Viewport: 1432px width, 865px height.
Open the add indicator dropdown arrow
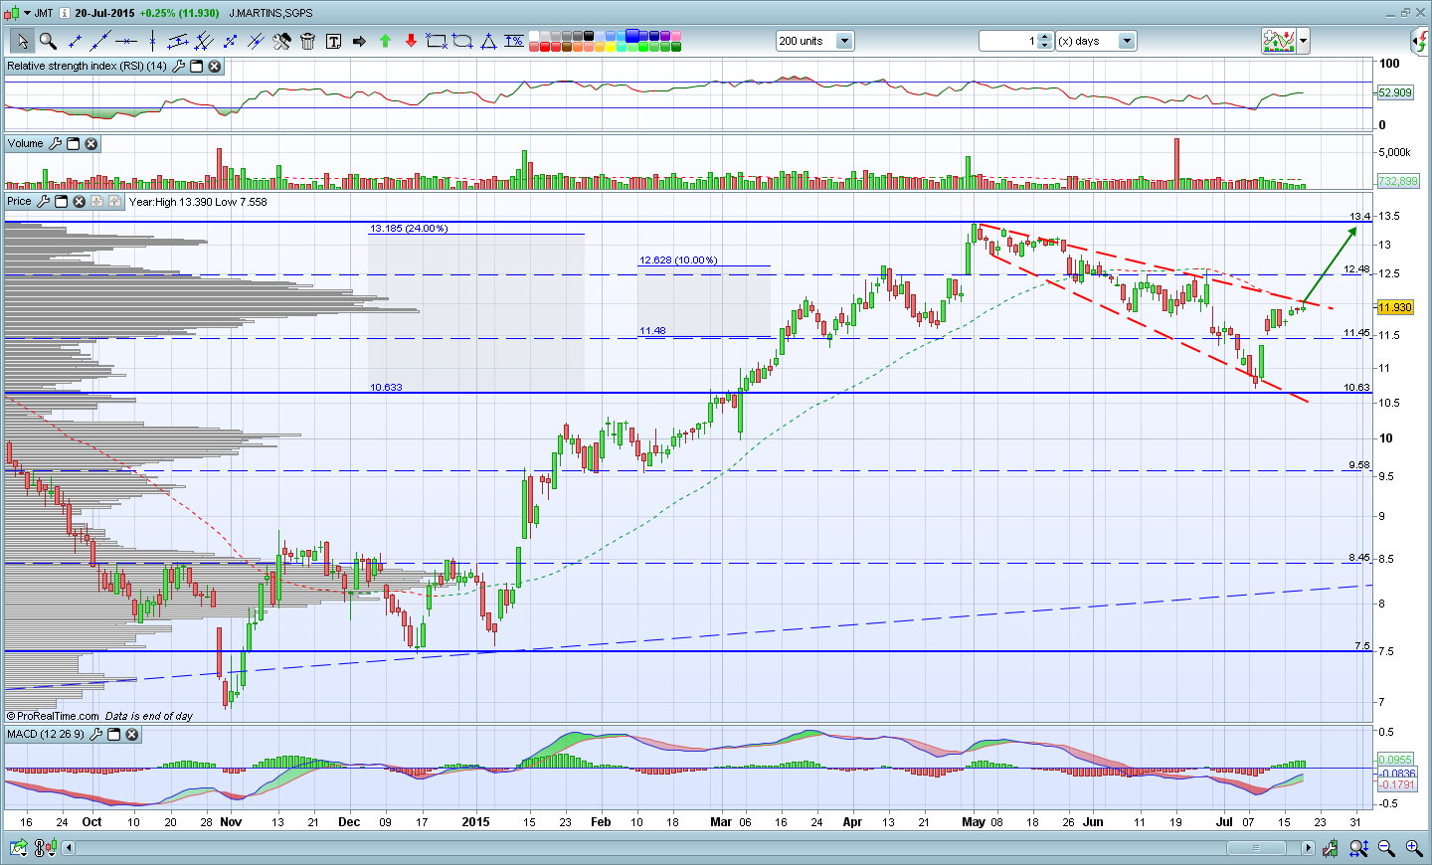(x=1303, y=41)
